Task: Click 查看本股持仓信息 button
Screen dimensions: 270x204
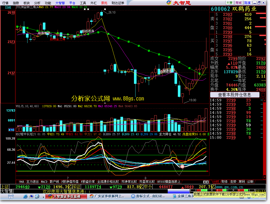Action: 235,95
